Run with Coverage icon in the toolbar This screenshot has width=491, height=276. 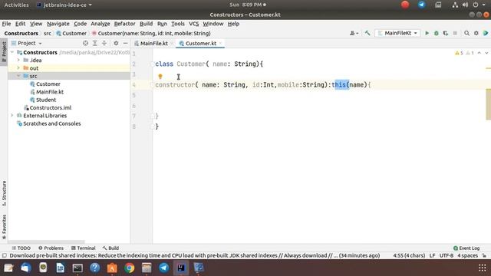tap(446, 33)
